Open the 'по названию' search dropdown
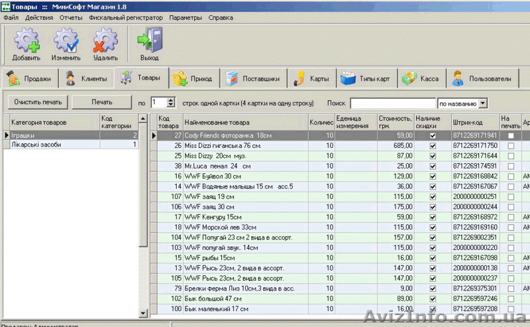This screenshot has width=530, height=327. [x=483, y=103]
